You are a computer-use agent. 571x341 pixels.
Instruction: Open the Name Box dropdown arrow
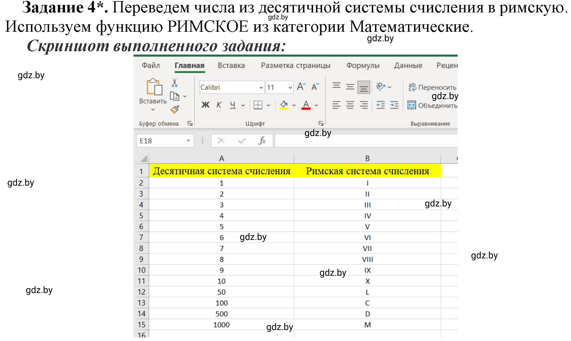tap(189, 141)
